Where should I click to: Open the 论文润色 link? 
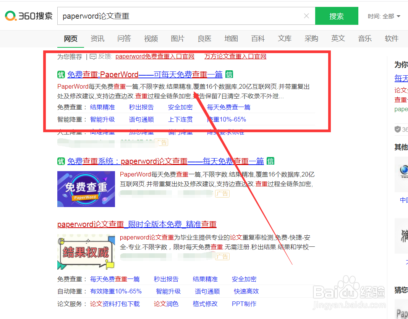coord(166,304)
